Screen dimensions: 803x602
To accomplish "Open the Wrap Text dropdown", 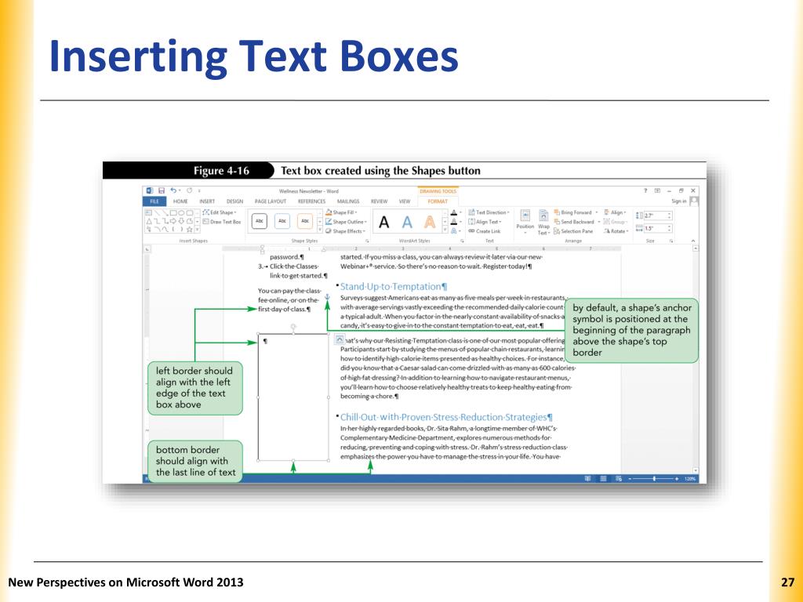I will (x=543, y=222).
